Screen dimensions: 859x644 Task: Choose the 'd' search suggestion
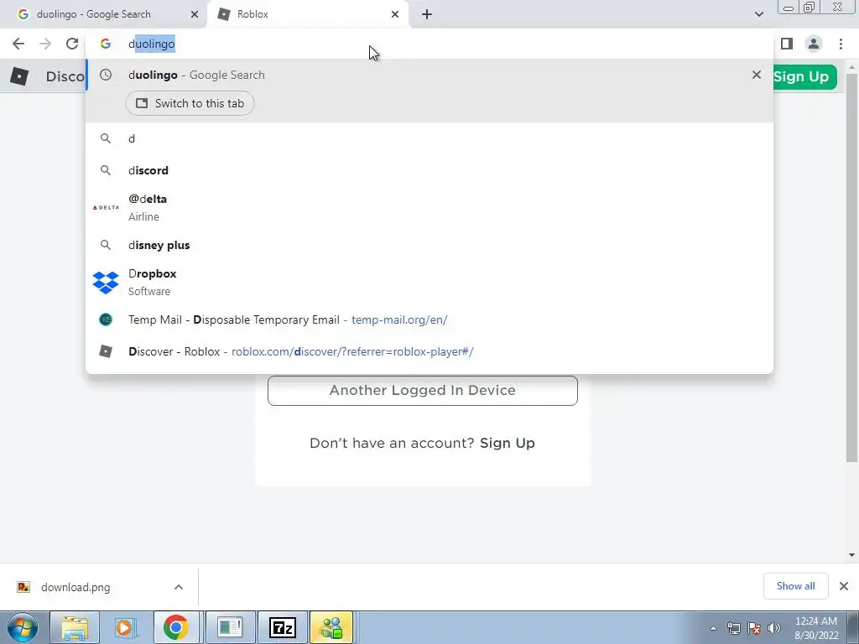tap(429, 138)
